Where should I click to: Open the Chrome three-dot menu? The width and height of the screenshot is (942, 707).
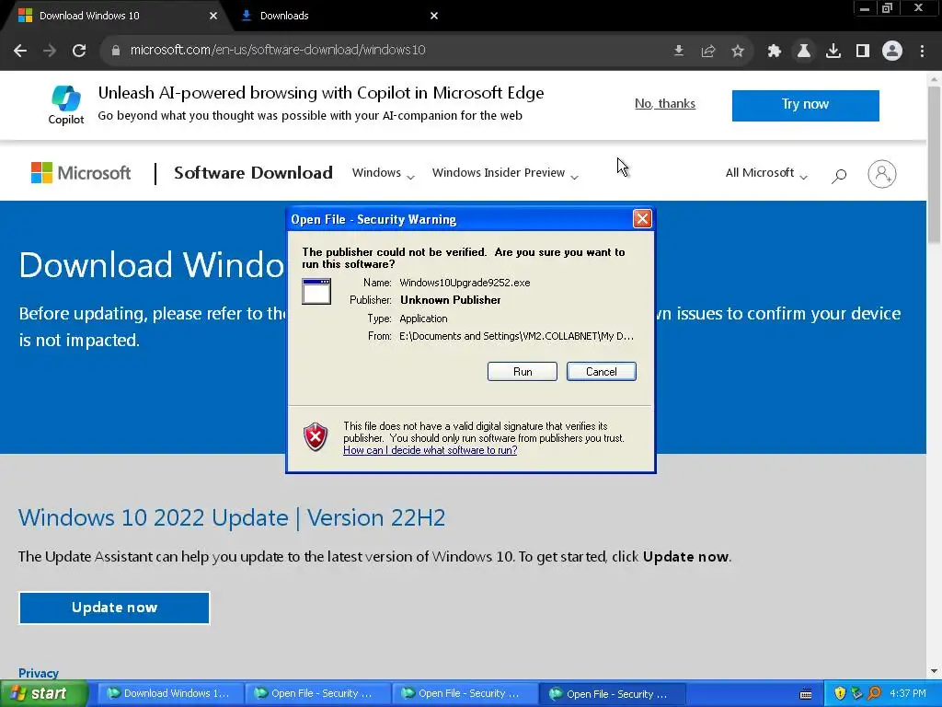pyautogui.click(x=922, y=51)
